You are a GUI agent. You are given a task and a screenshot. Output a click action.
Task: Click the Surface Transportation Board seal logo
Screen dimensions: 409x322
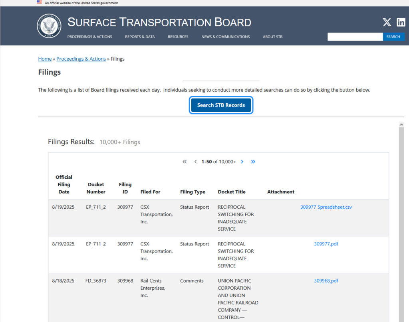49,26
